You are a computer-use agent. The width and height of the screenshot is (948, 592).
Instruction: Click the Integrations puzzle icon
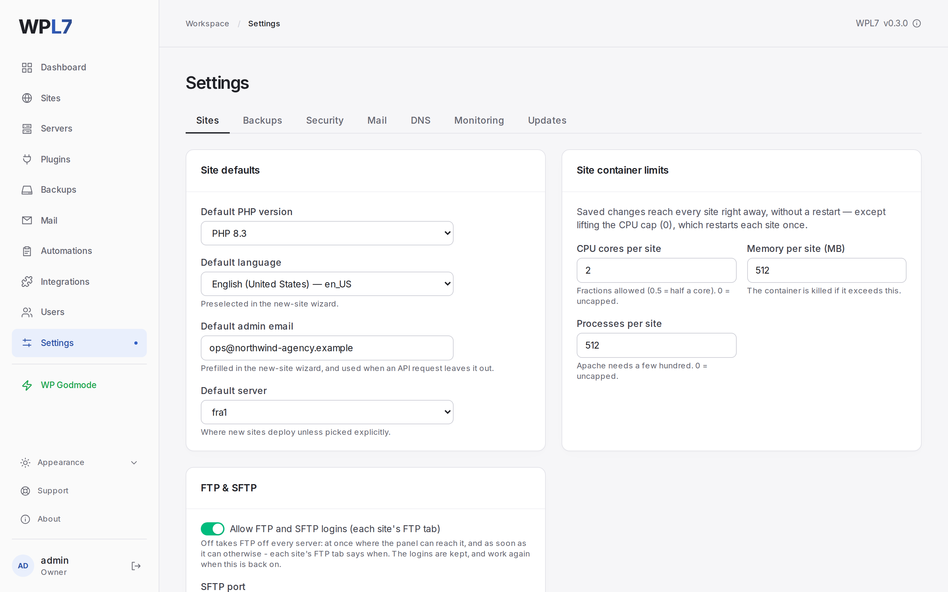27,282
